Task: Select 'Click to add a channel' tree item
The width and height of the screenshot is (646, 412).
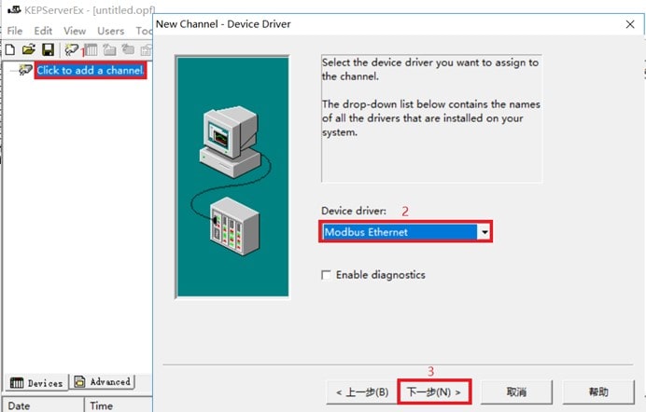Action: 91,71
